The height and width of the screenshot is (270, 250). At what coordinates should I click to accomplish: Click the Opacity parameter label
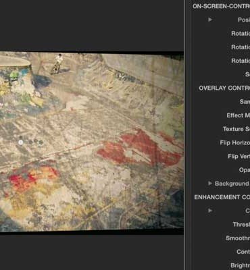click(245, 170)
